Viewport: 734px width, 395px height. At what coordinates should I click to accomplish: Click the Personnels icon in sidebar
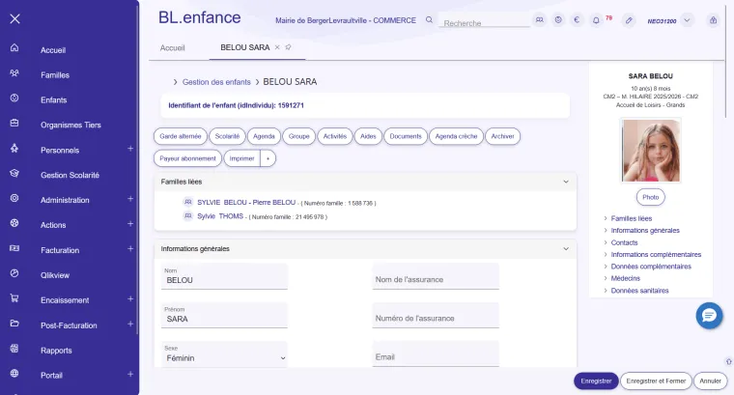(x=14, y=148)
